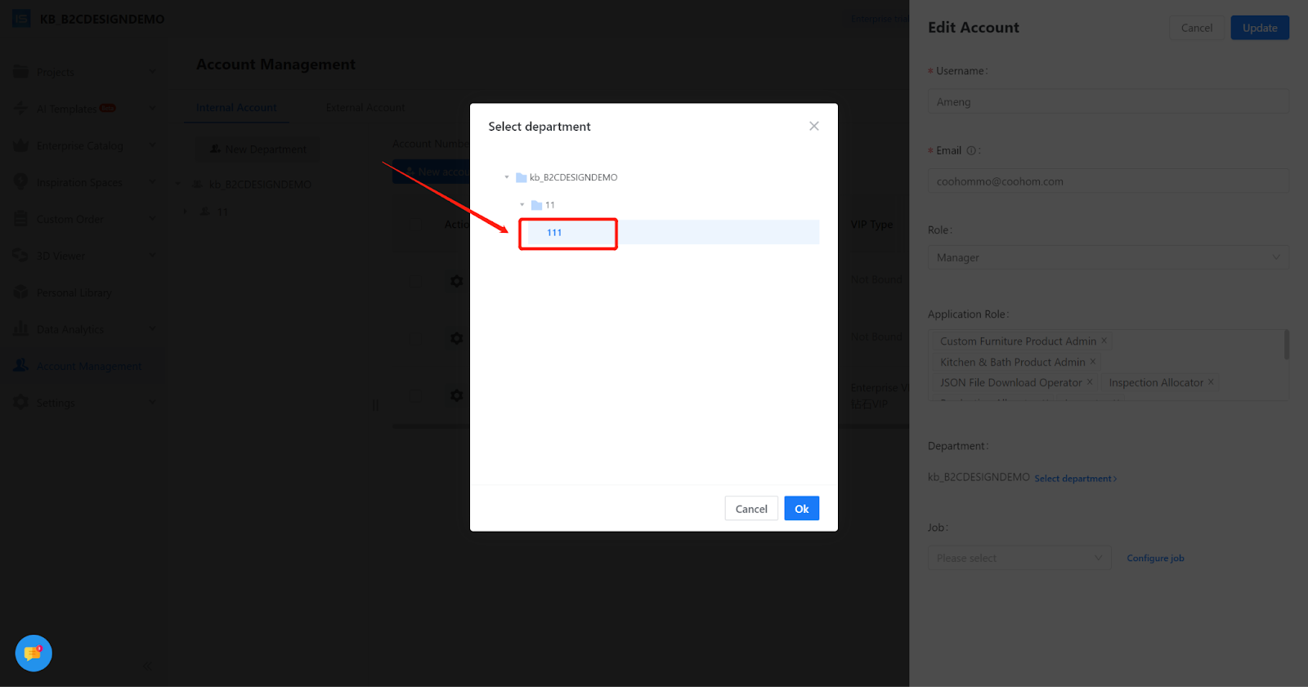Click the New Department button
This screenshot has width=1308, height=687.
(258, 149)
